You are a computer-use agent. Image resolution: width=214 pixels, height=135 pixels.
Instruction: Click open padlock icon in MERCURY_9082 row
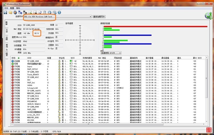pyautogui.click(x=59, y=118)
